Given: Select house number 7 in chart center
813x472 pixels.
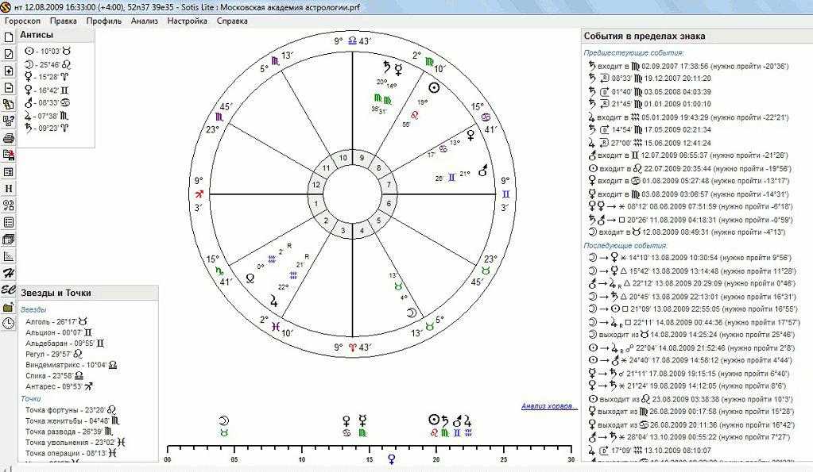Looking at the screenshot, I should pos(389,185).
